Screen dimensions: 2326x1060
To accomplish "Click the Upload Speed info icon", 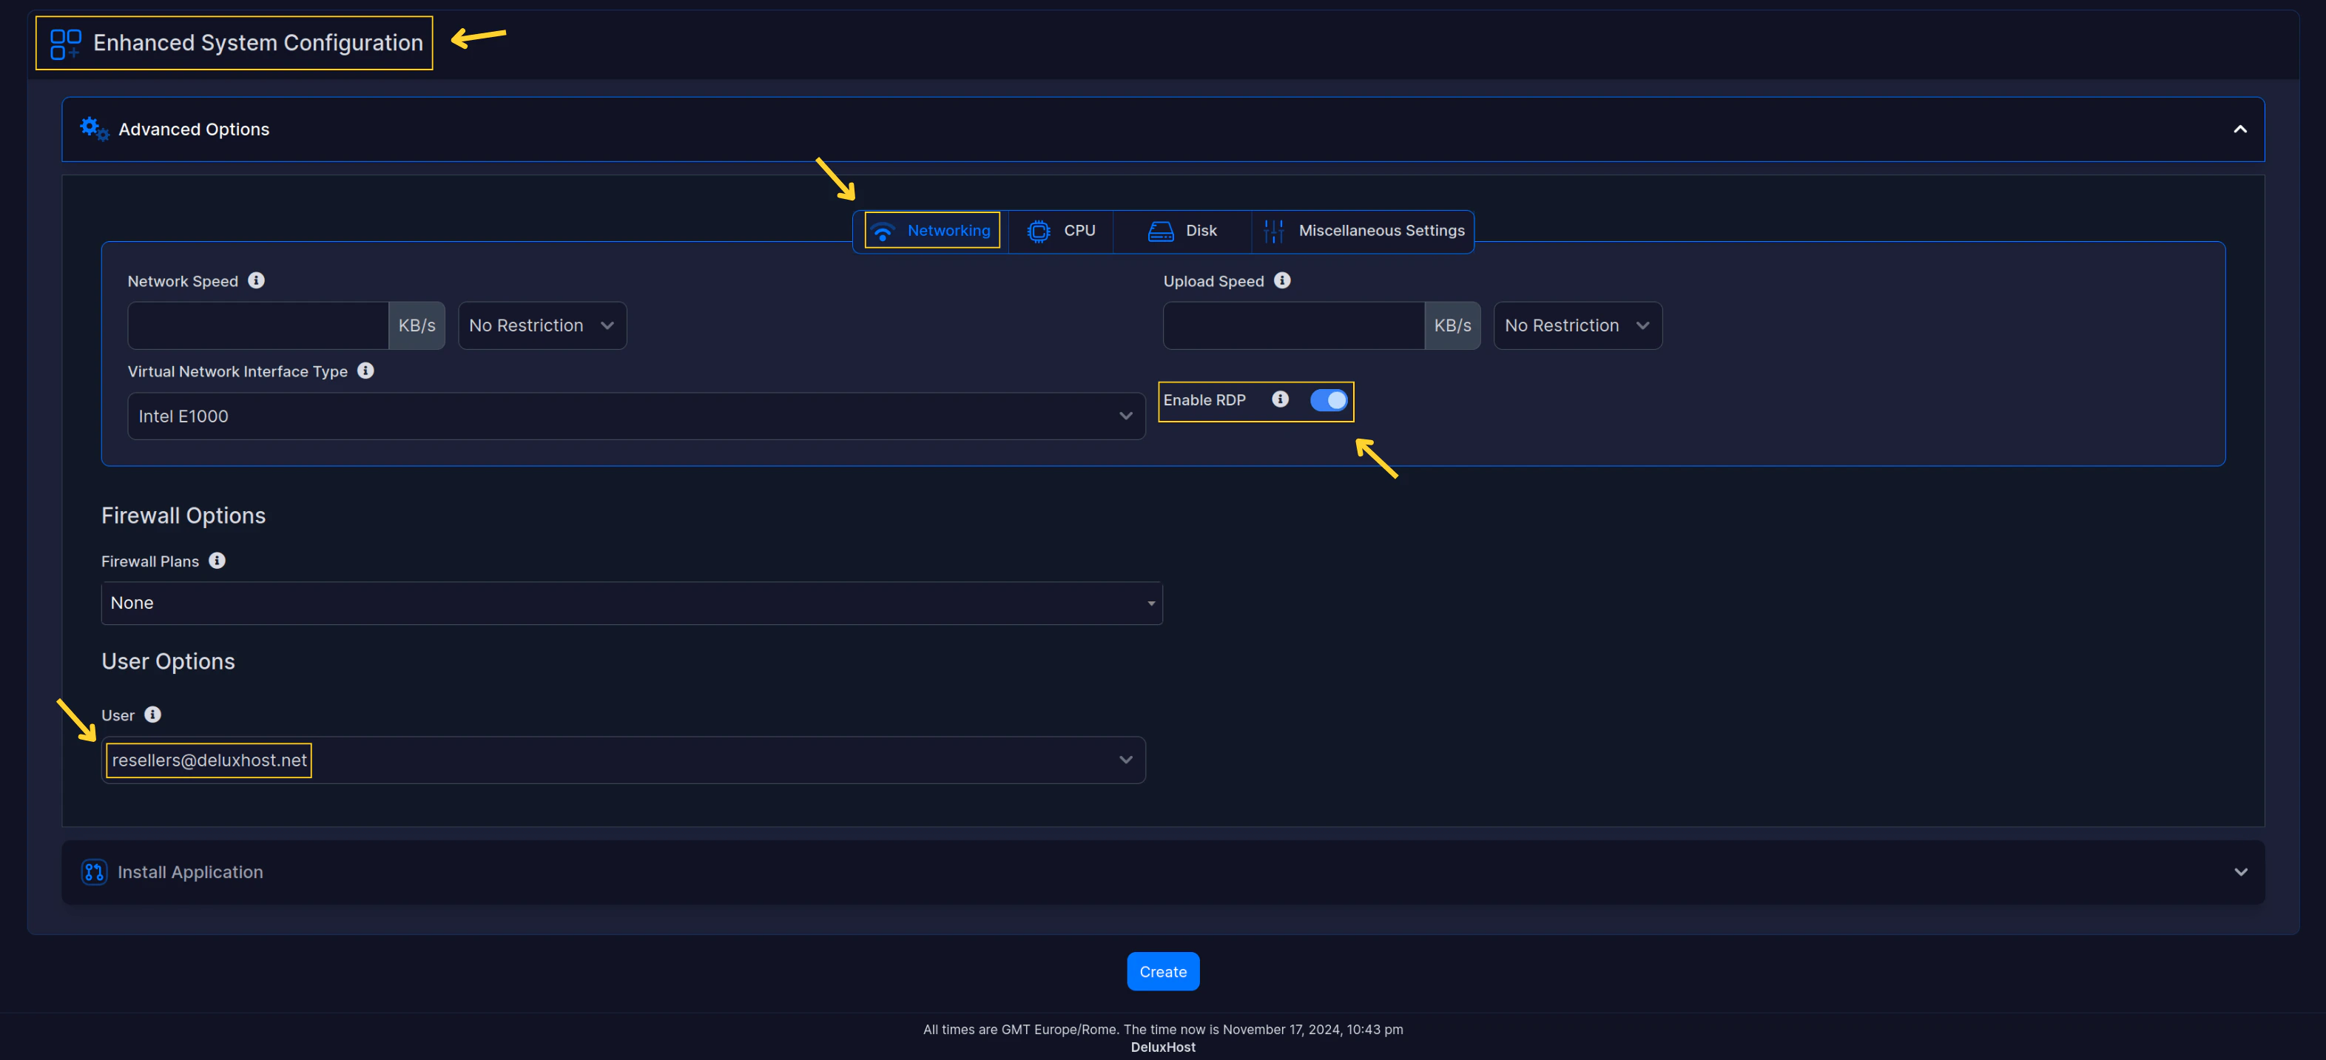I will click(x=1282, y=281).
